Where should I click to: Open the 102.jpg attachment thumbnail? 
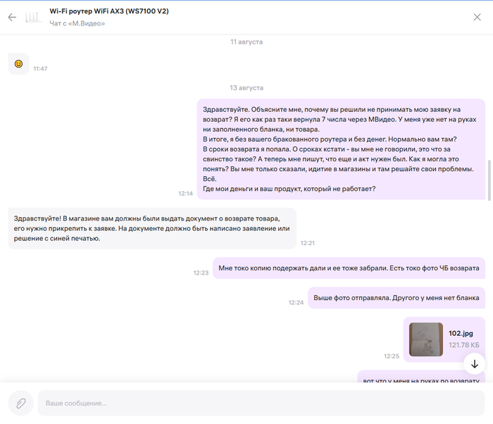[426, 339]
